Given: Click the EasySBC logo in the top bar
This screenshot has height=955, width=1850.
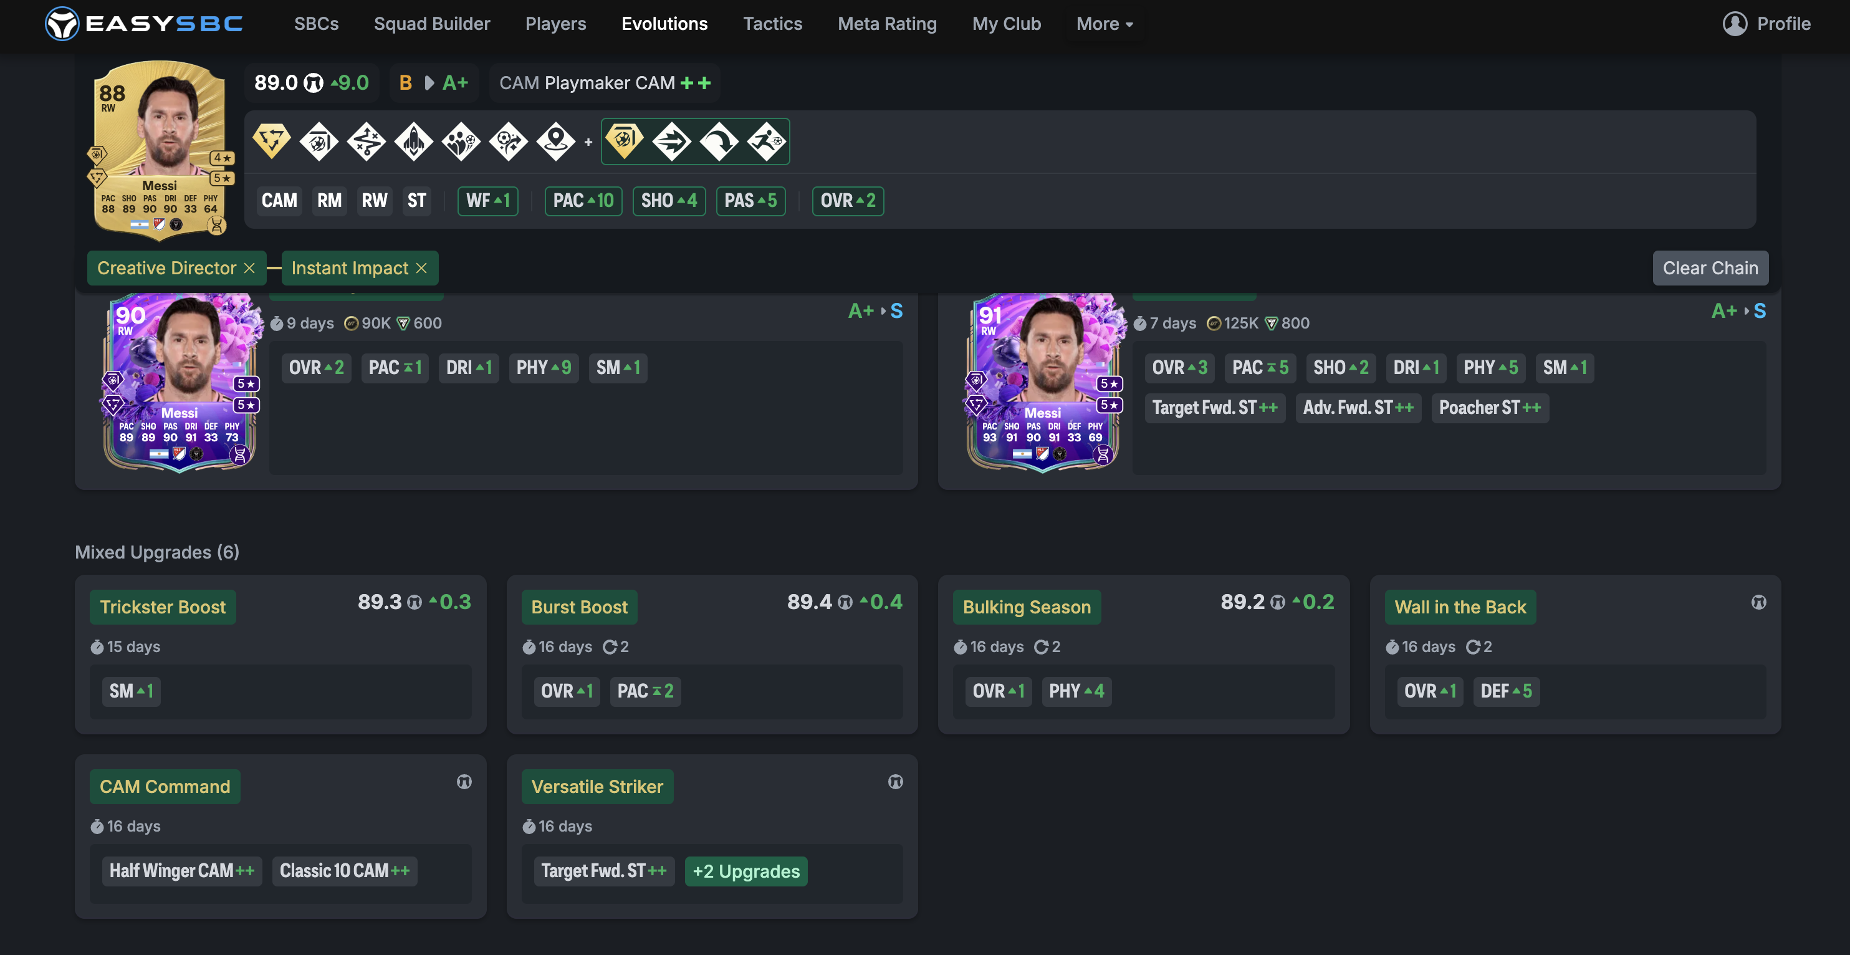Looking at the screenshot, I should pyautogui.click(x=143, y=23).
